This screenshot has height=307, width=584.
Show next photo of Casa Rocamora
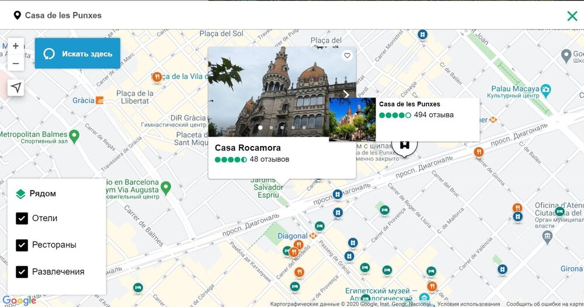[x=346, y=93]
